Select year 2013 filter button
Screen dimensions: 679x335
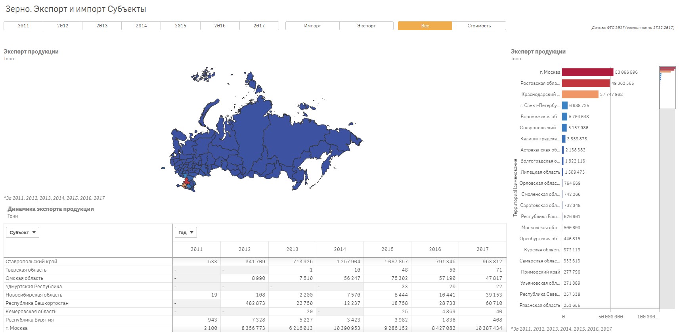point(102,26)
